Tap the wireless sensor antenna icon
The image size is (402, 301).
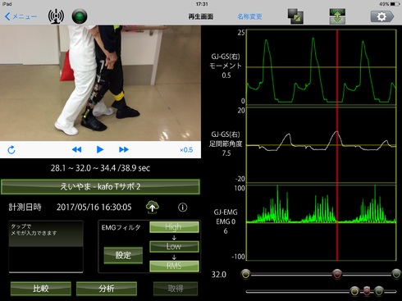point(56,16)
